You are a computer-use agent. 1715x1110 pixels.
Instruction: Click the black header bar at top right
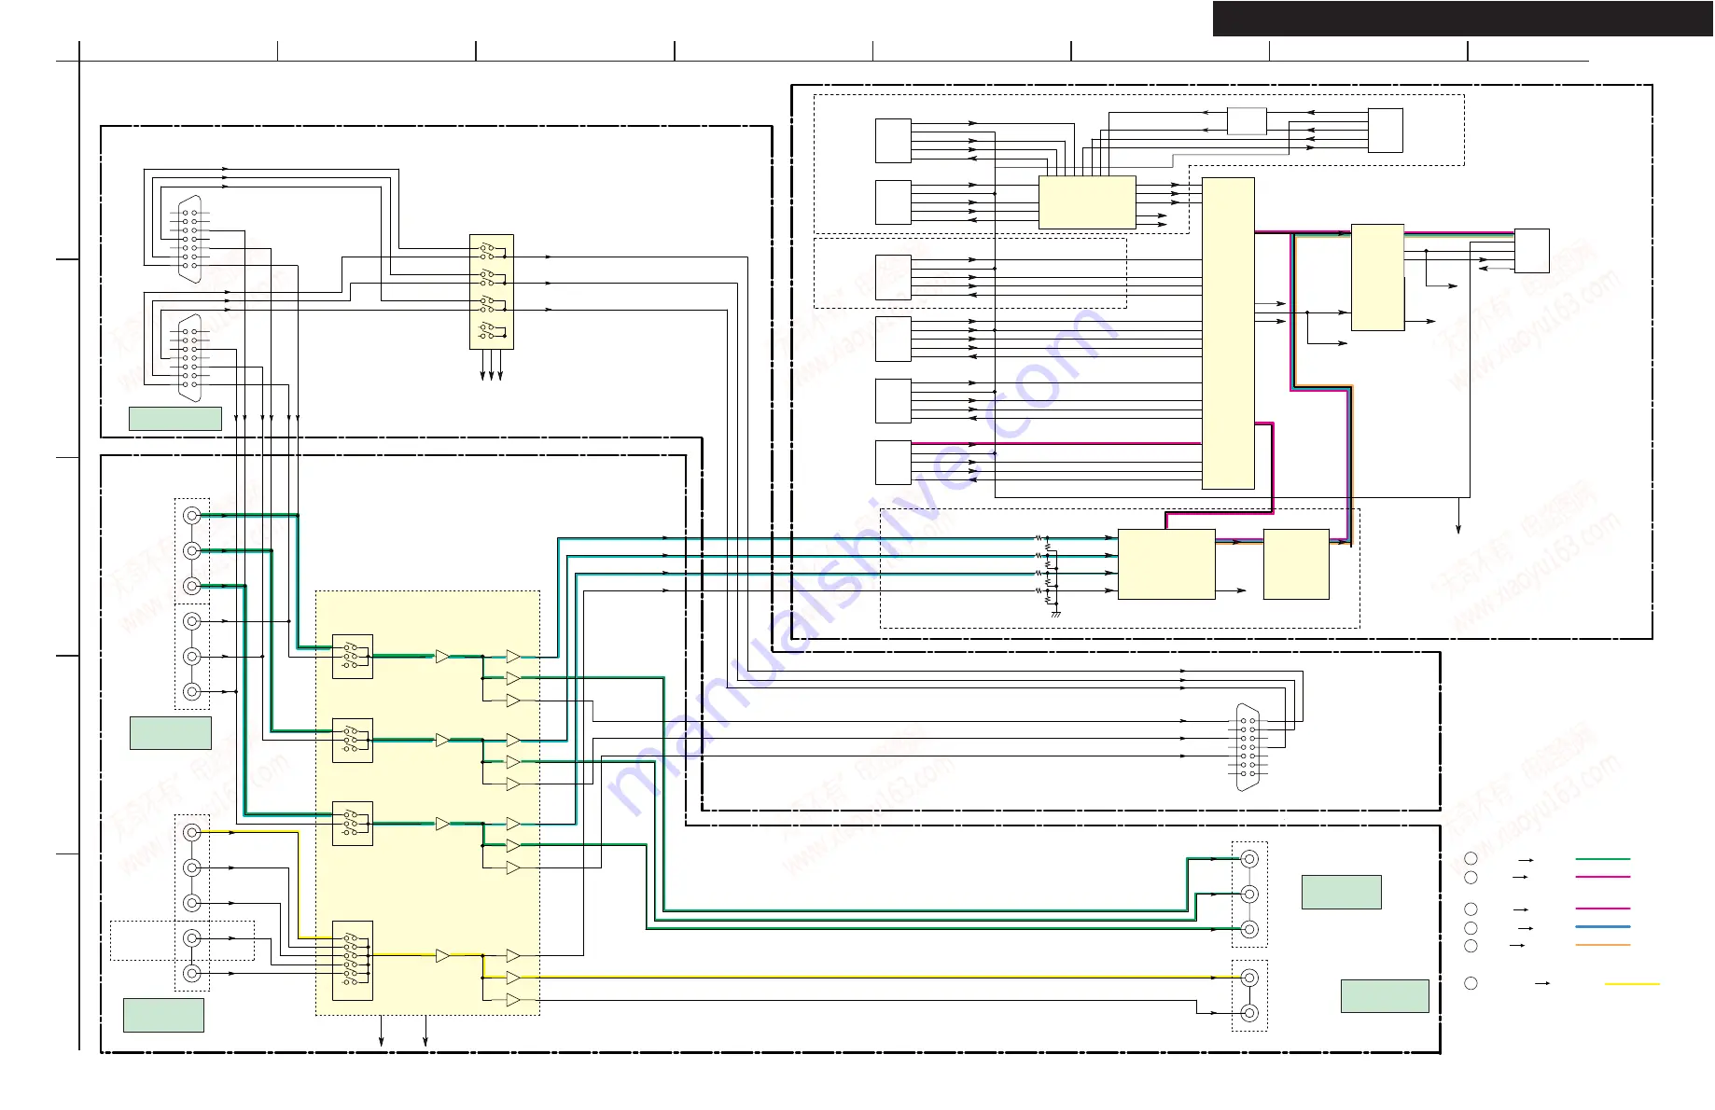click(x=1462, y=19)
